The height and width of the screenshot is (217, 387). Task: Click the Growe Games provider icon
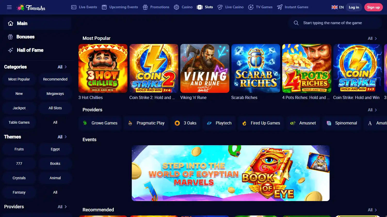85,123
